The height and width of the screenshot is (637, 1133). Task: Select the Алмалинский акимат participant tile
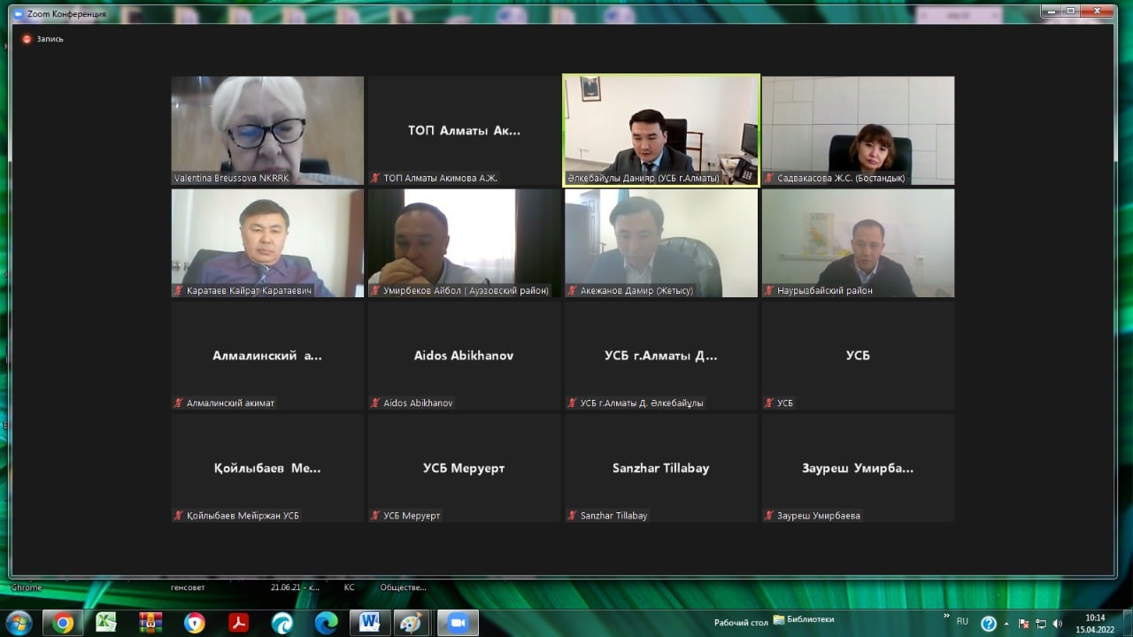267,356
